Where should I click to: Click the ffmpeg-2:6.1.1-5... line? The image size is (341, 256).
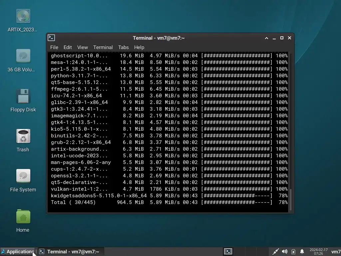[169, 89]
